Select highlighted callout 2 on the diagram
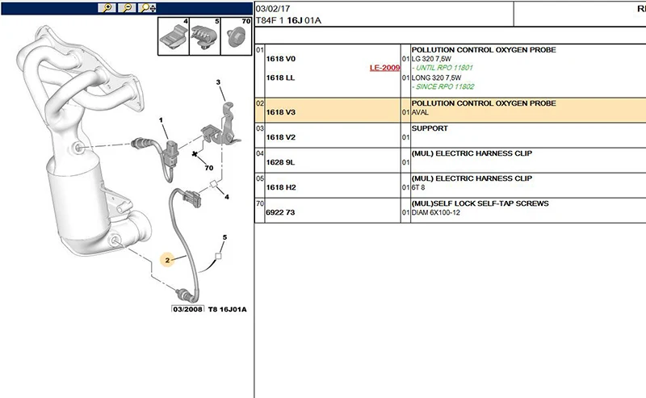The height and width of the screenshot is (398, 646). pyautogui.click(x=167, y=260)
